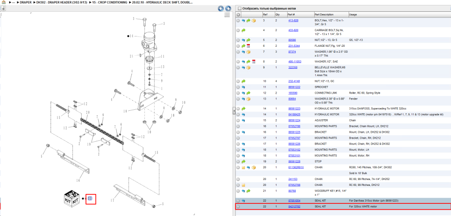The width and height of the screenshot is (451, 216).
Task: Click the next-page blue right arrow
Action: point(228,9)
